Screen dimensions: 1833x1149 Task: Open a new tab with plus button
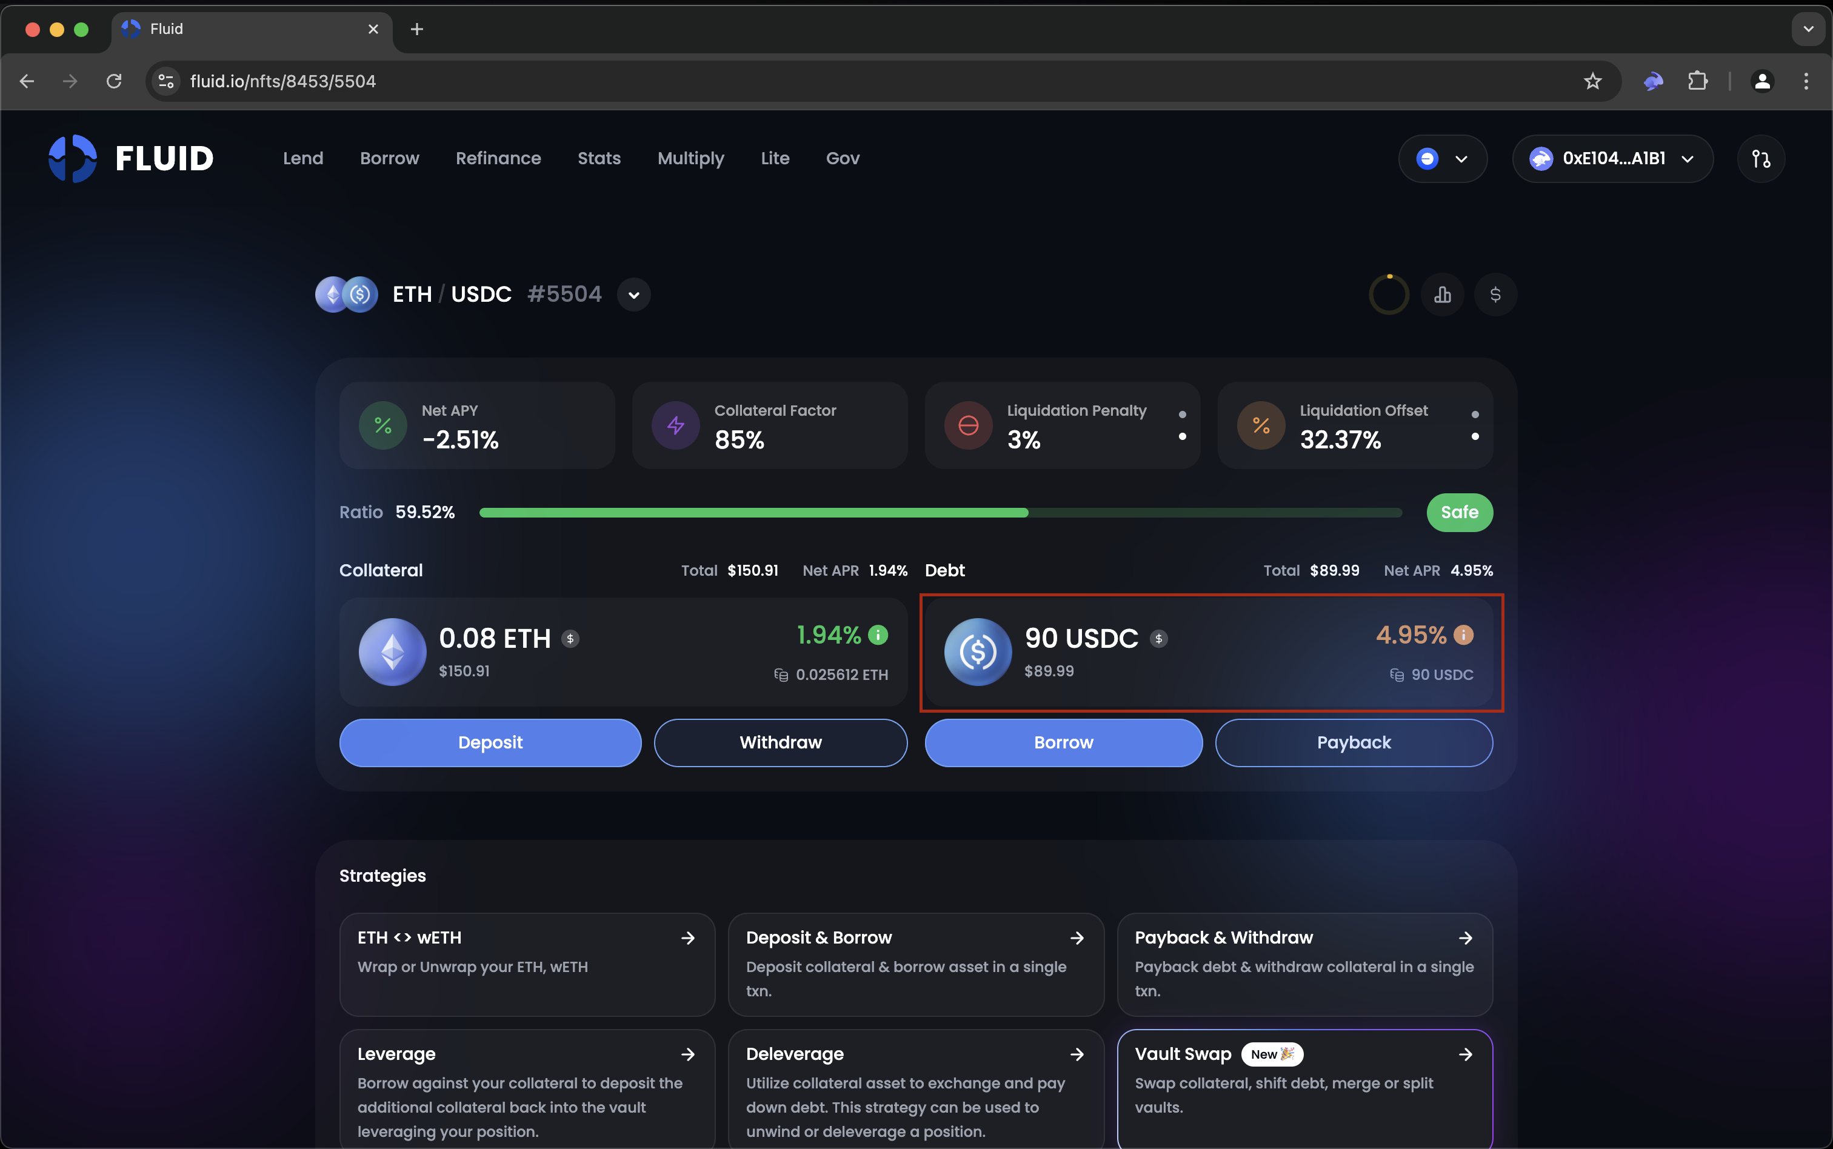(x=416, y=30)
